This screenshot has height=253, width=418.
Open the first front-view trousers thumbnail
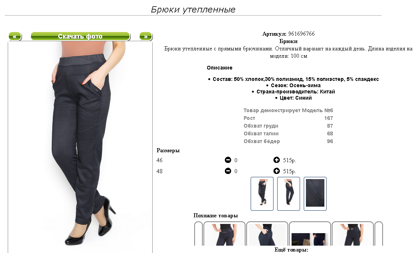click(262, 194)
